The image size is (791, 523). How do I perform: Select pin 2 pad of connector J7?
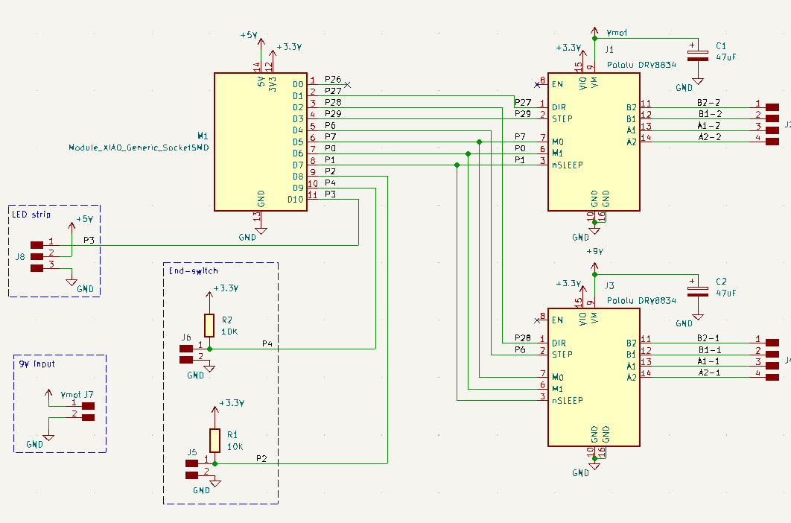point(89,417)
